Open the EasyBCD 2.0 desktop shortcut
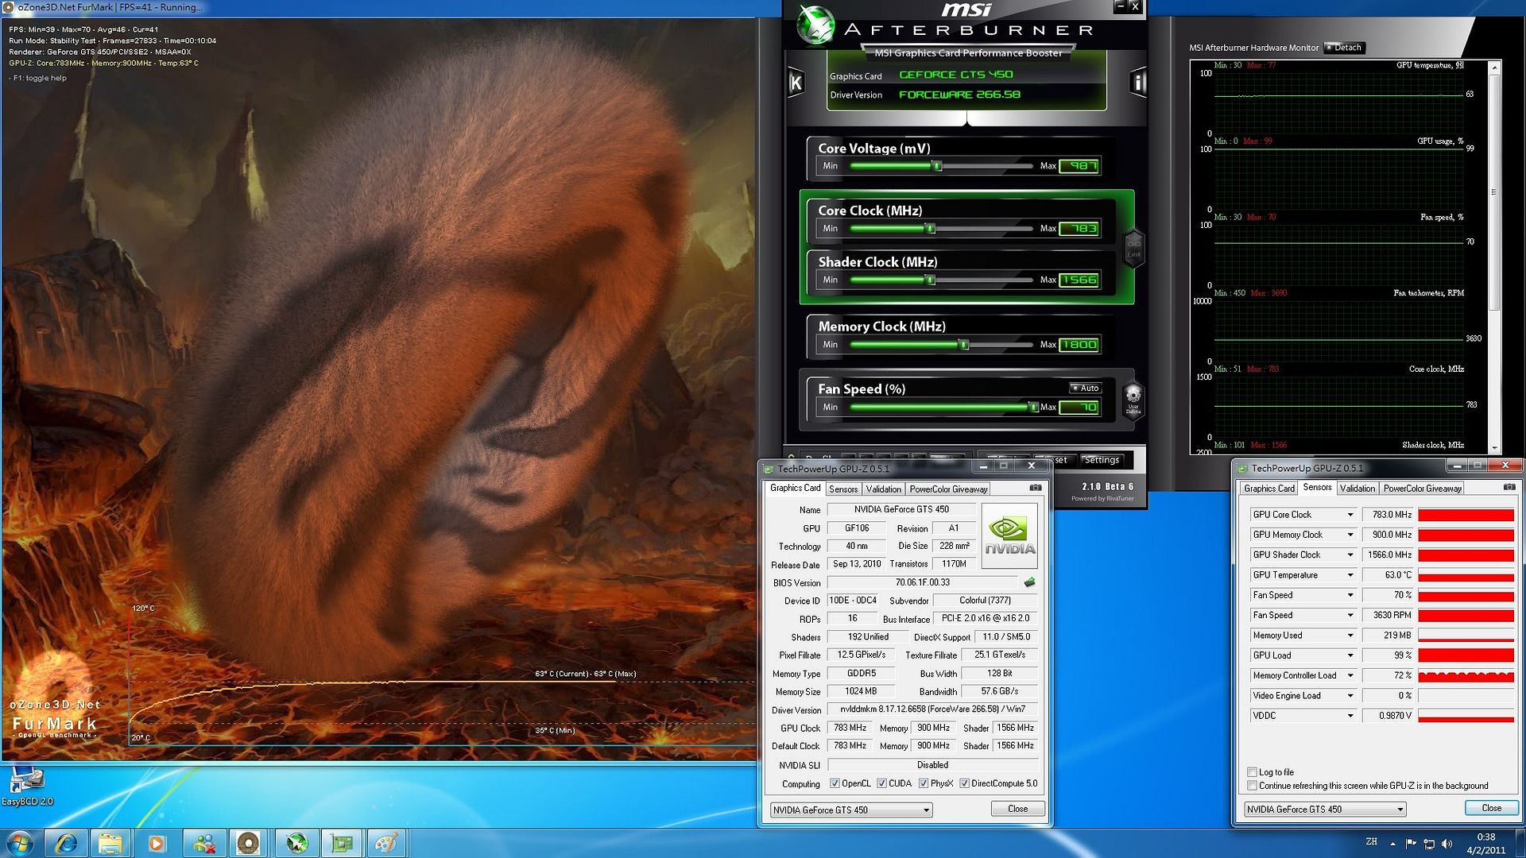1526x858 pixels. 26,786
